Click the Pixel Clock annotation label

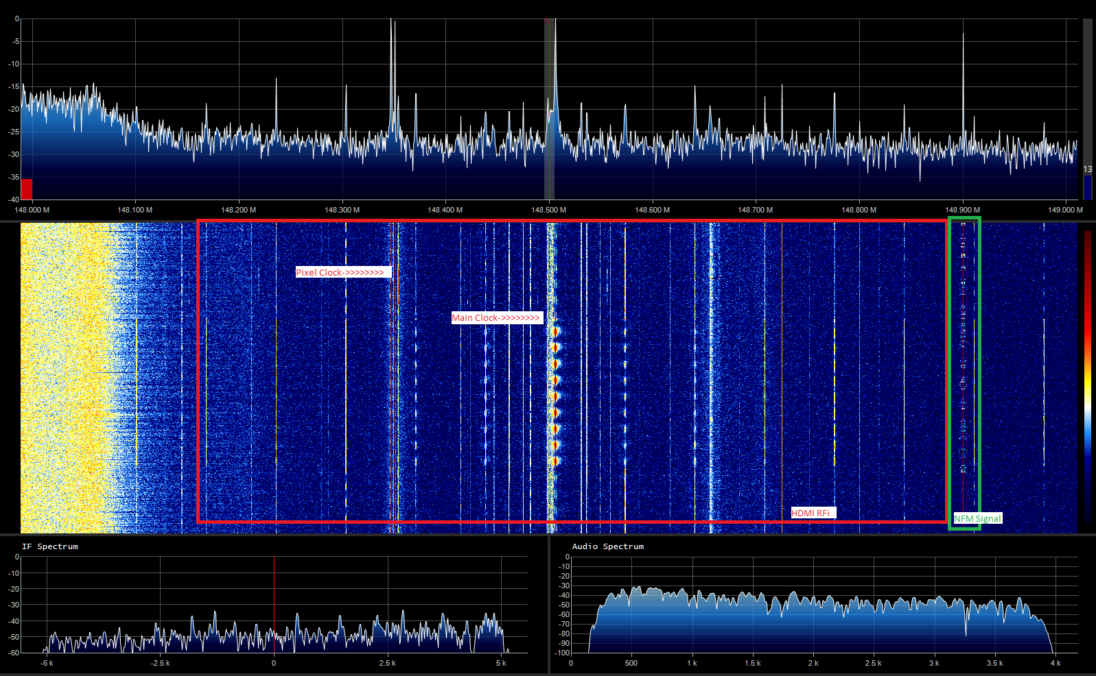click(x=343, y=272)
